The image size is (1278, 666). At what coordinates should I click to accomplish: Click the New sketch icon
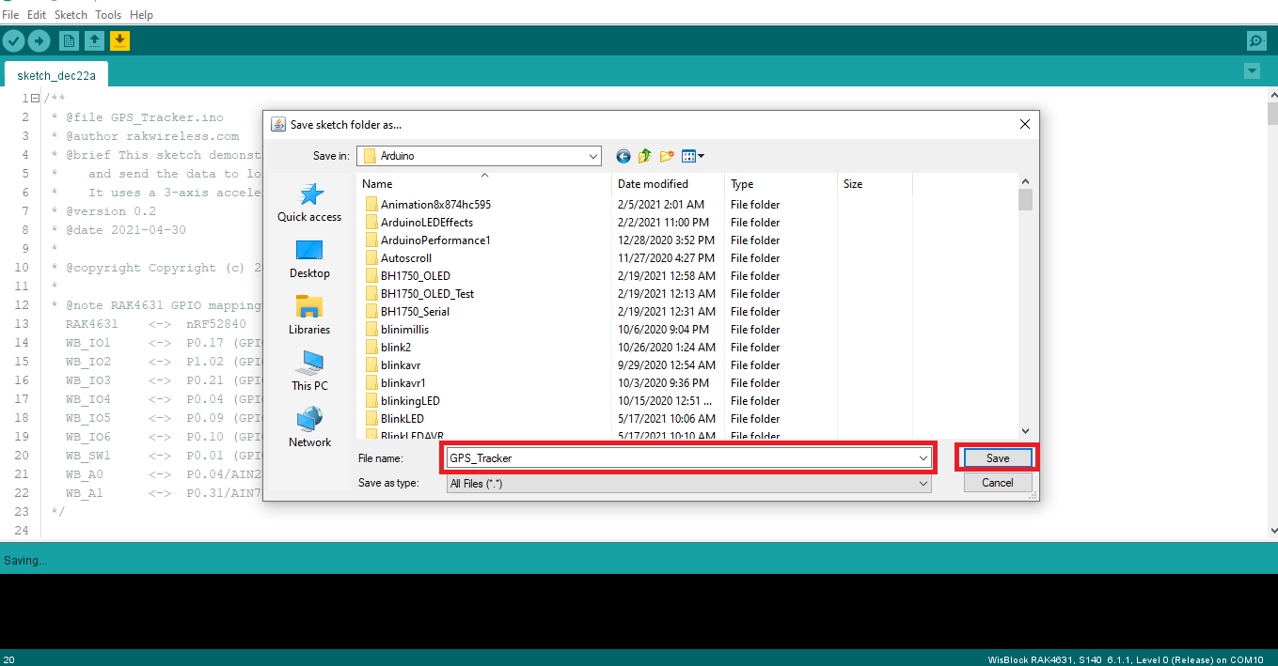coord(69,40)
